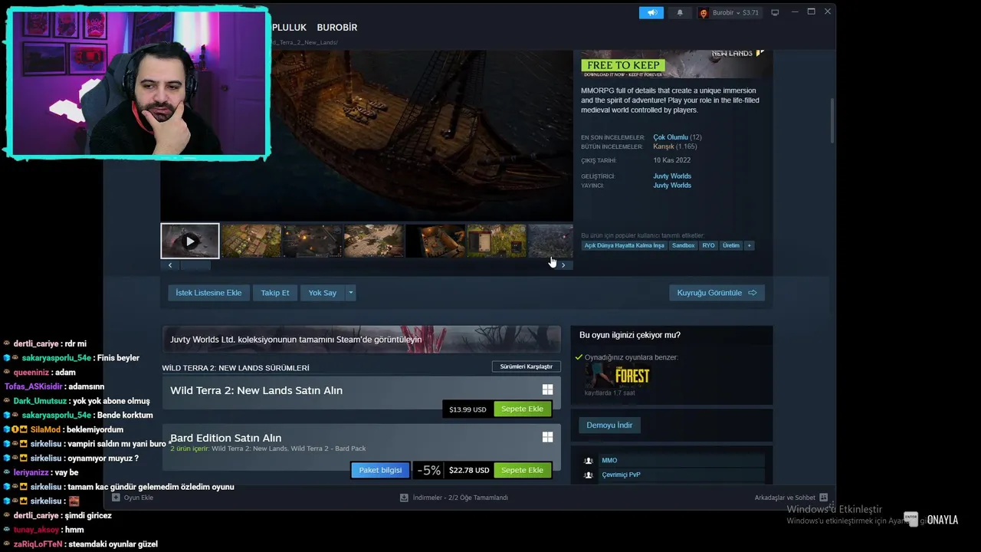Screen dimensions: 981x552
Task: Play the trailer video thumbnail
Action: point(190,242)
